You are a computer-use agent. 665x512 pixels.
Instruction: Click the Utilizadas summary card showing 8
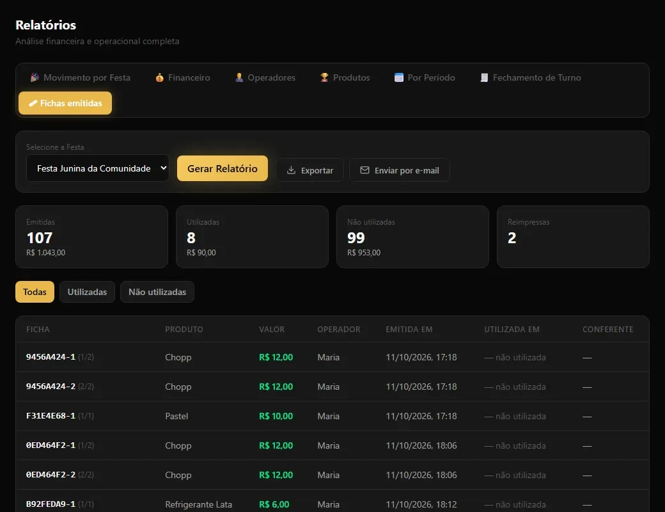[253, 237]
